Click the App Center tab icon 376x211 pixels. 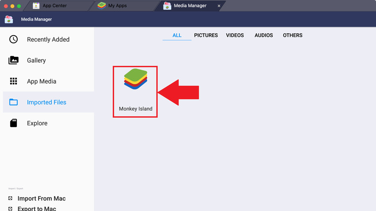pyautogui.click(x=36, y=5)
